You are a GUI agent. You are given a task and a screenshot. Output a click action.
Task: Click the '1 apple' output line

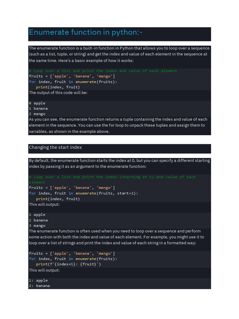coord(37,215)
